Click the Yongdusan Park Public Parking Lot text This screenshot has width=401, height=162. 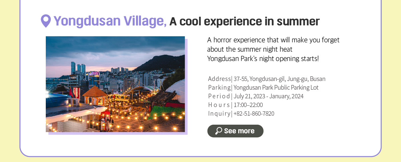(x=276, y=88)
